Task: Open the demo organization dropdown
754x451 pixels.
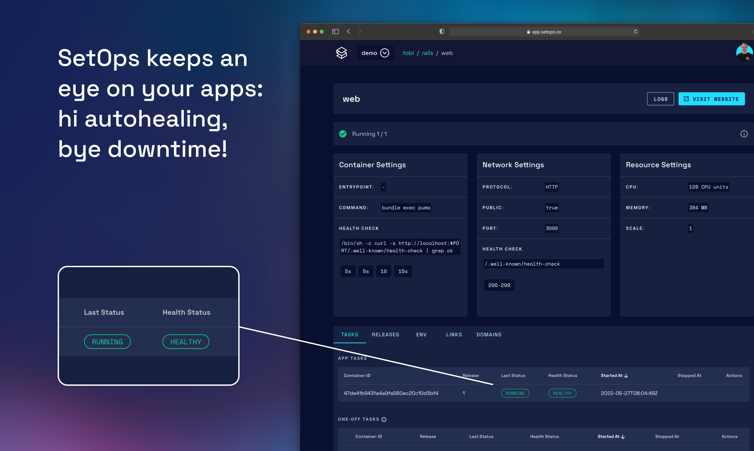Action: coord(375,53)
